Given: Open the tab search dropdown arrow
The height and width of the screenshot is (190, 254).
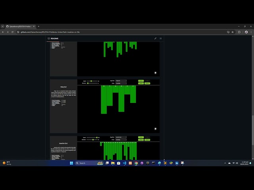Looking at the screenshot, I should click(x=3, y=27).
